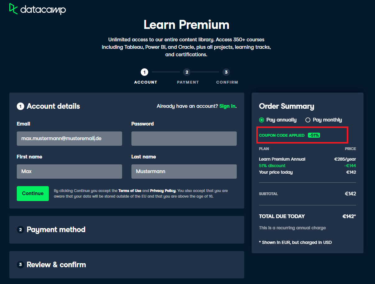Click the green Continue button
Image resolution: width=375 pixels, height=284 pixels.
[x=33, y=194]
